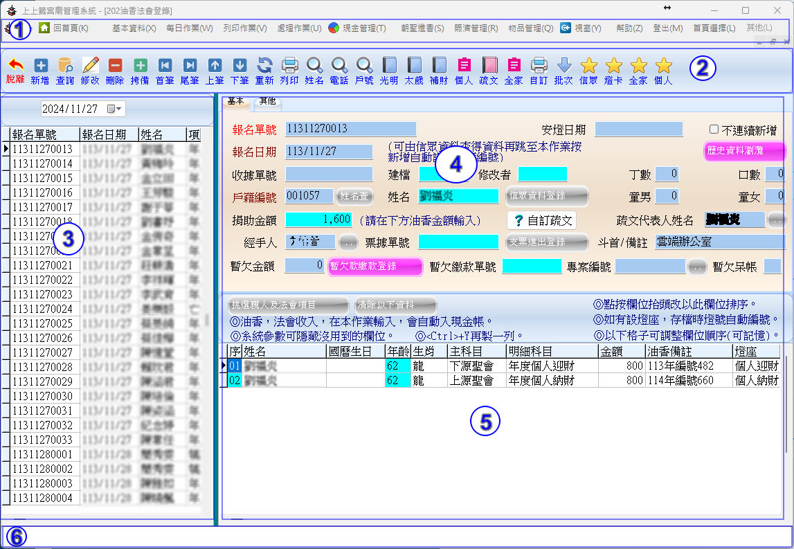Viewport: 794px width, 549px height.
Task: Enable the 不連續新增 checkbox
Action: click(714, 129)
